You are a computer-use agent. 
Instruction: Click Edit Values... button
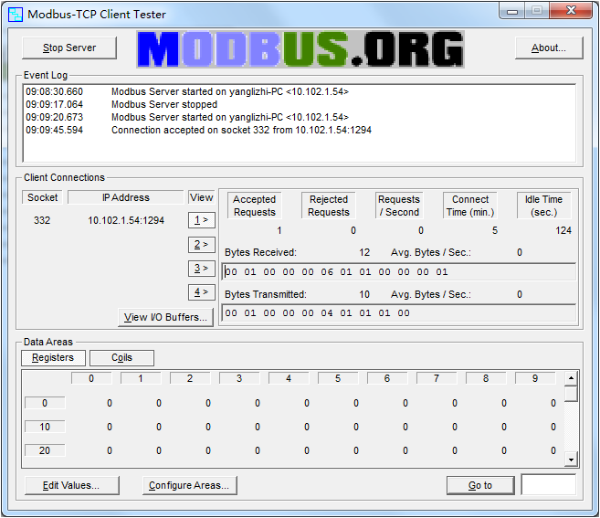pyautogui.click(x=71, y=485)
